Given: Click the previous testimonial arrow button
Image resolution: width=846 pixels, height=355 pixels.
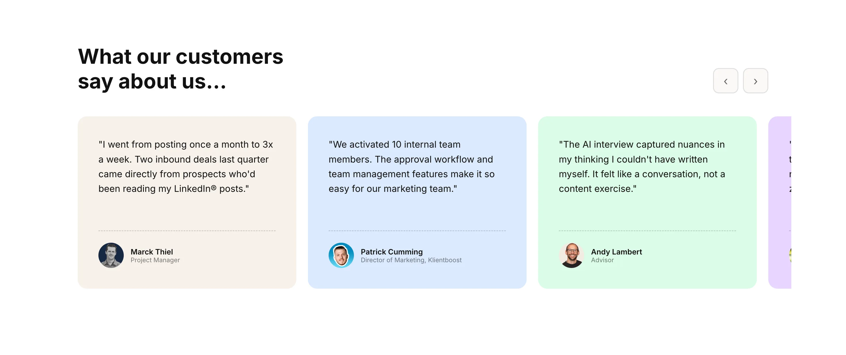Looking at the screenshot, I should coord(725,81).
